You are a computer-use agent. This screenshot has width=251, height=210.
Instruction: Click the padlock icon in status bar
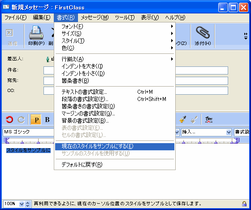coord(244,204)
